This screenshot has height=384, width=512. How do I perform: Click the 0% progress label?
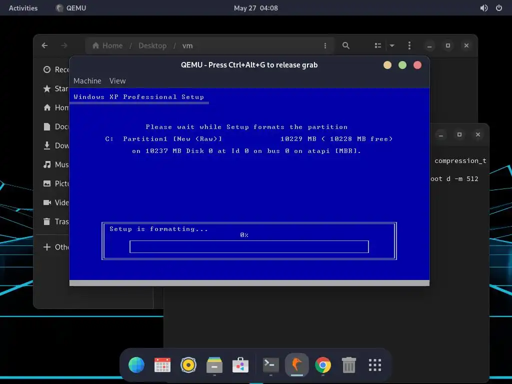244,235
